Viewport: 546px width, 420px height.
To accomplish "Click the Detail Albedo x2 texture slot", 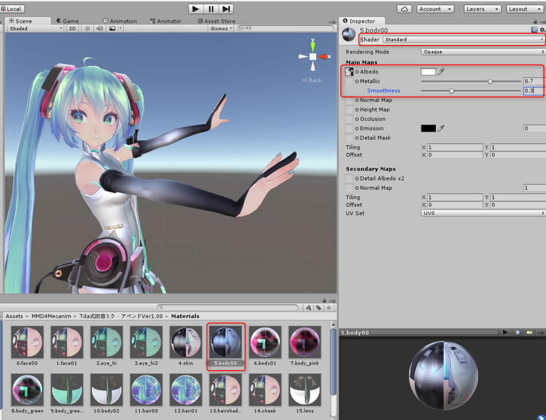I will (x=349, y=179).
